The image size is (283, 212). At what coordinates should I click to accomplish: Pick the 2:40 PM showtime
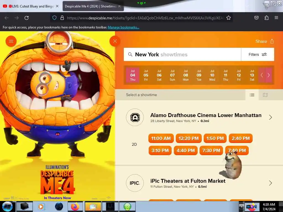coord(241,138)
